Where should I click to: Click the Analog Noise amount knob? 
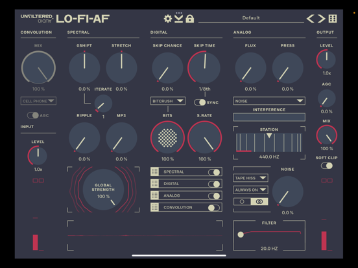pos(288,192)
